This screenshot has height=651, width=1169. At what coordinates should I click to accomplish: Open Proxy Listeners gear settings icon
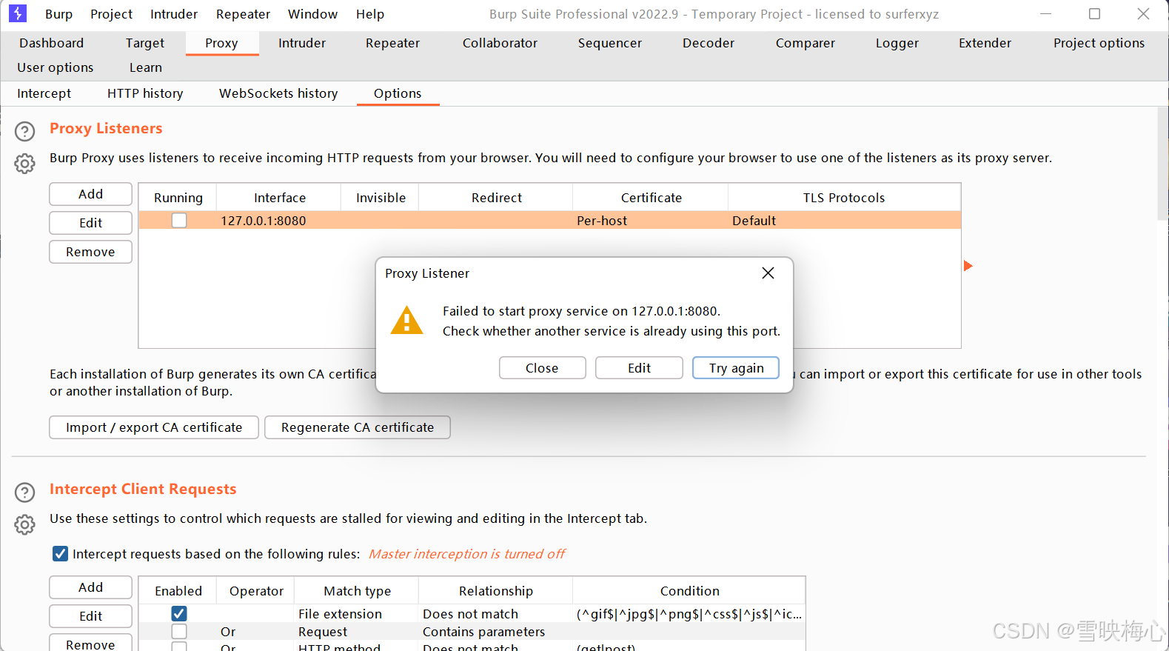coord(24,164)
